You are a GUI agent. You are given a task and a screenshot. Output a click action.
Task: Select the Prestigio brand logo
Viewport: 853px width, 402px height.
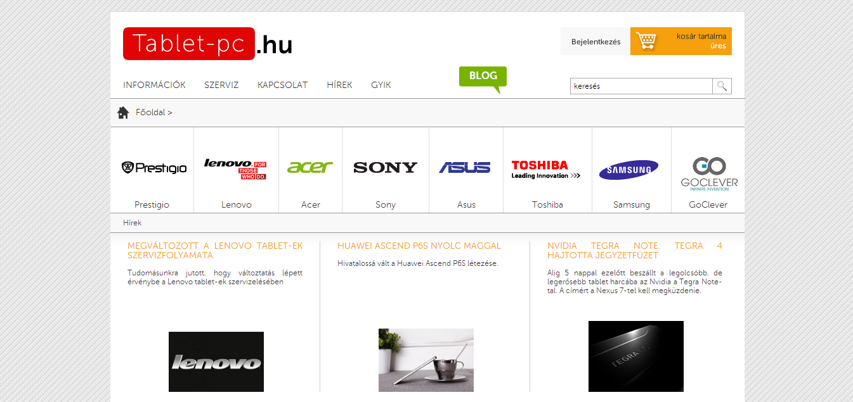(153, 168)
